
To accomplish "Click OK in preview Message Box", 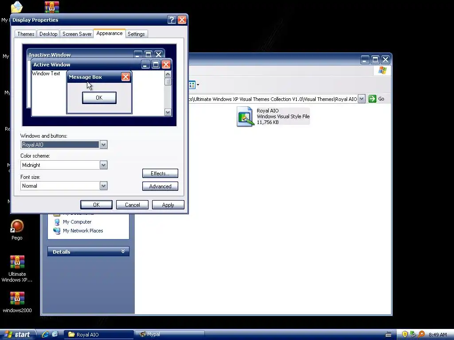I will click(x=99, y=98).
